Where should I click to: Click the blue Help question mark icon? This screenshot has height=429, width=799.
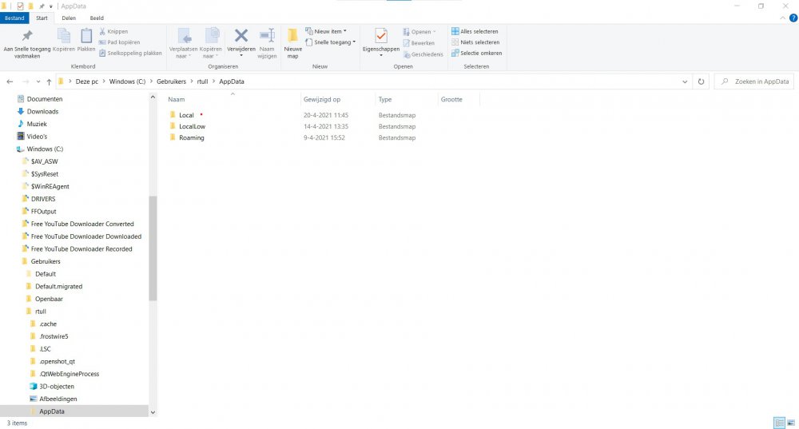[793, 18]
